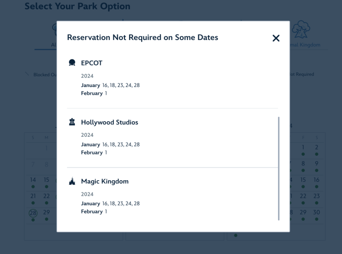Click the EPCOT park heading

tap(91, 63)
